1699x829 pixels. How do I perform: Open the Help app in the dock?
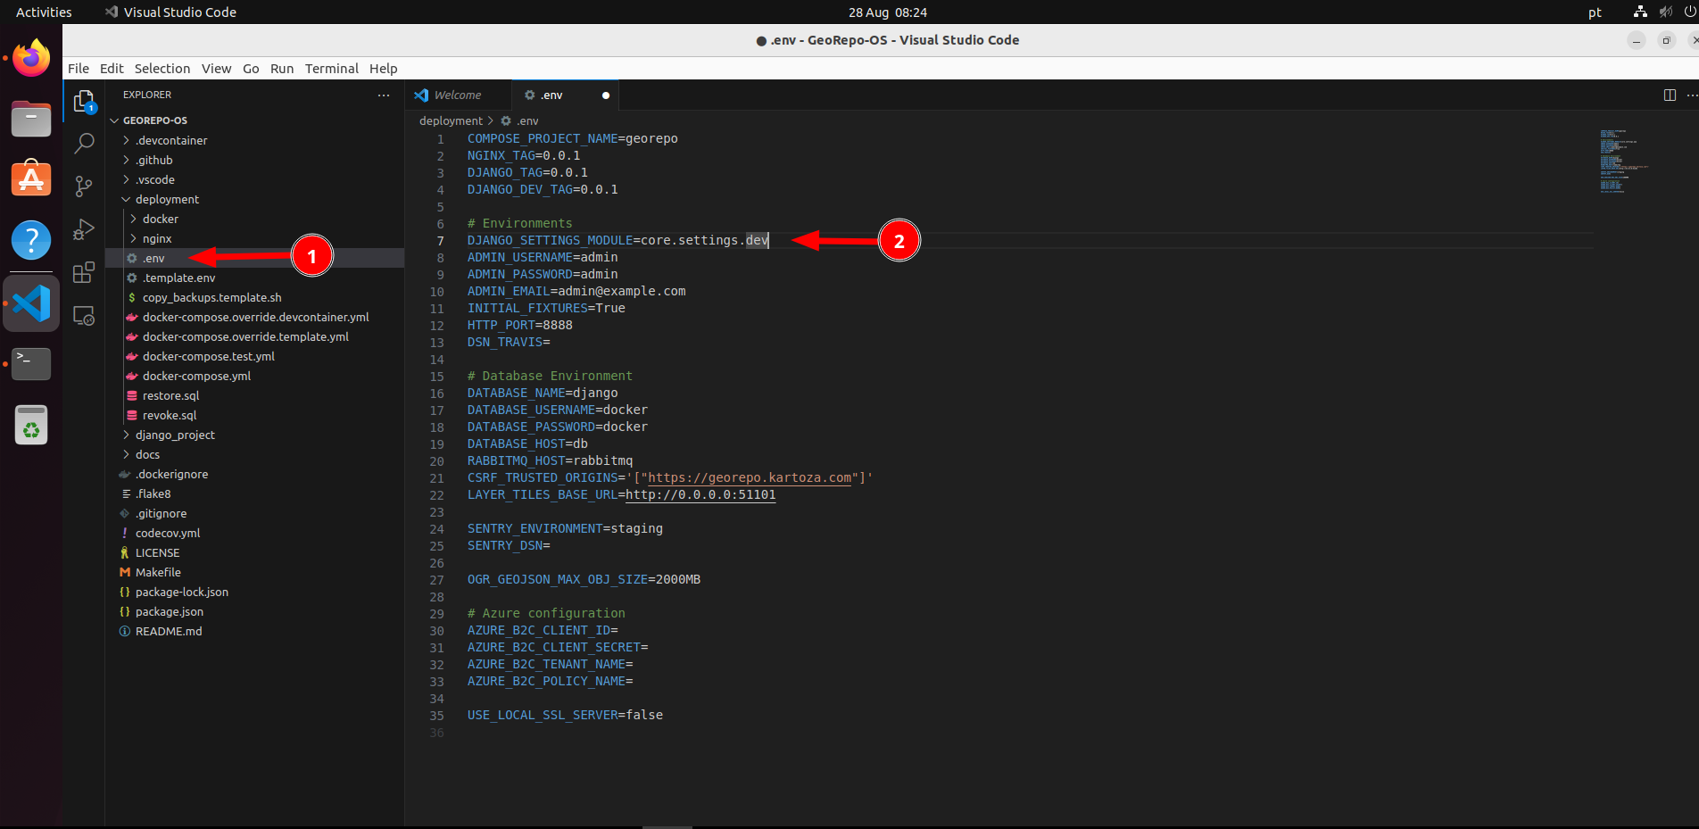(x=31, y=240)
